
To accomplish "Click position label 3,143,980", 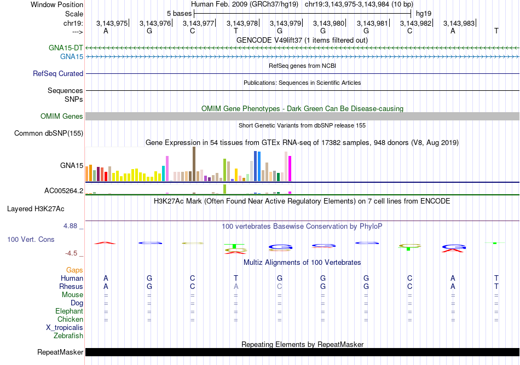I will pyautogui.click(x=328, y=23).
